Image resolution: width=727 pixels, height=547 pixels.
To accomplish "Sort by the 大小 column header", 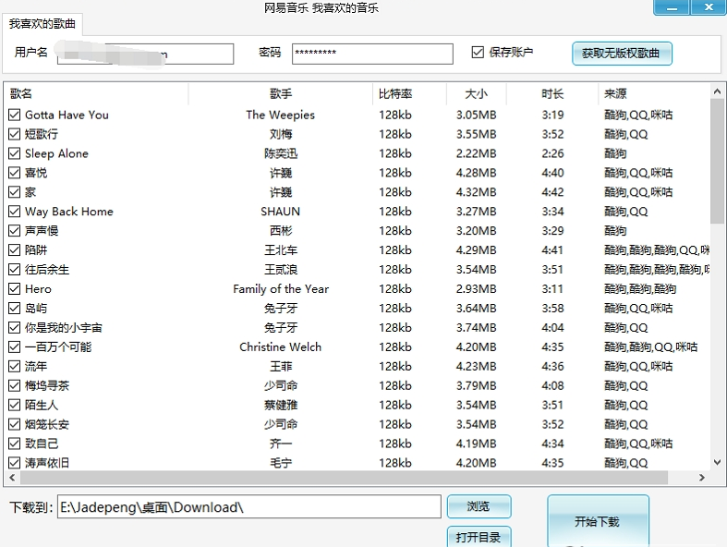I will coord(476,93).
